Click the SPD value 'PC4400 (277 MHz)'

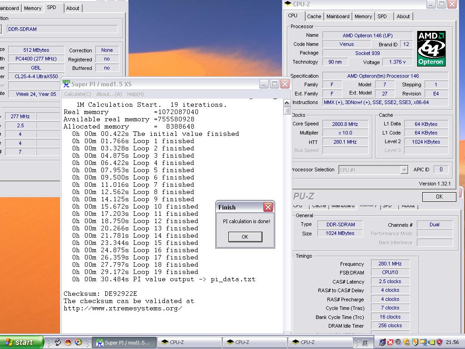pos(36,59)
